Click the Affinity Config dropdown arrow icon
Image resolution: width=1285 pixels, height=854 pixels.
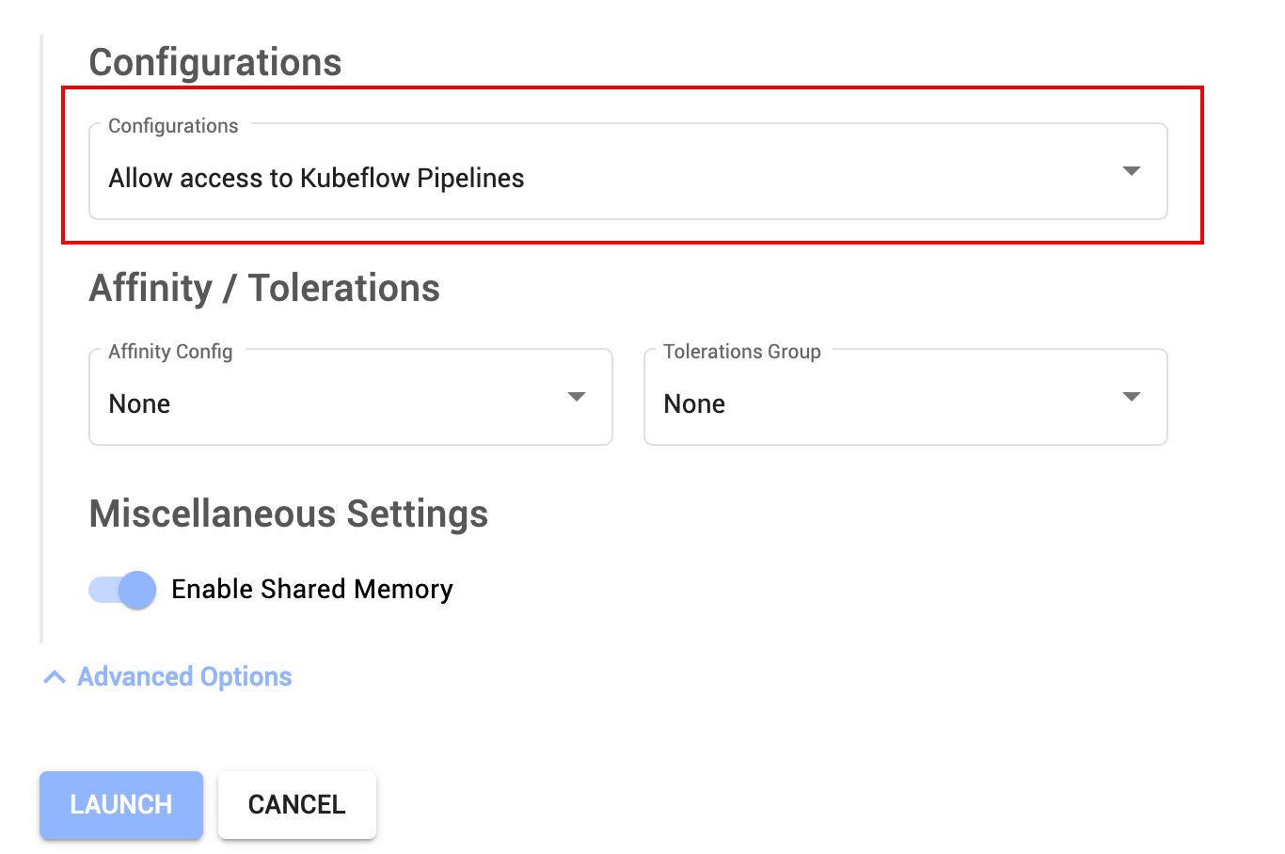coord(577,397)
